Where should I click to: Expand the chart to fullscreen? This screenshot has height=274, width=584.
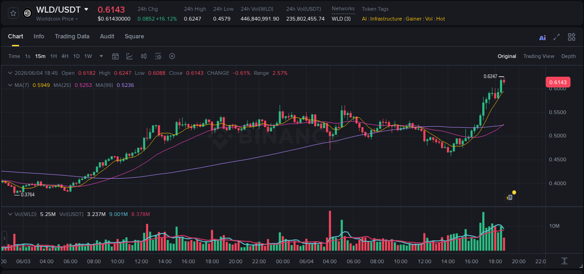tap(556, 37)
